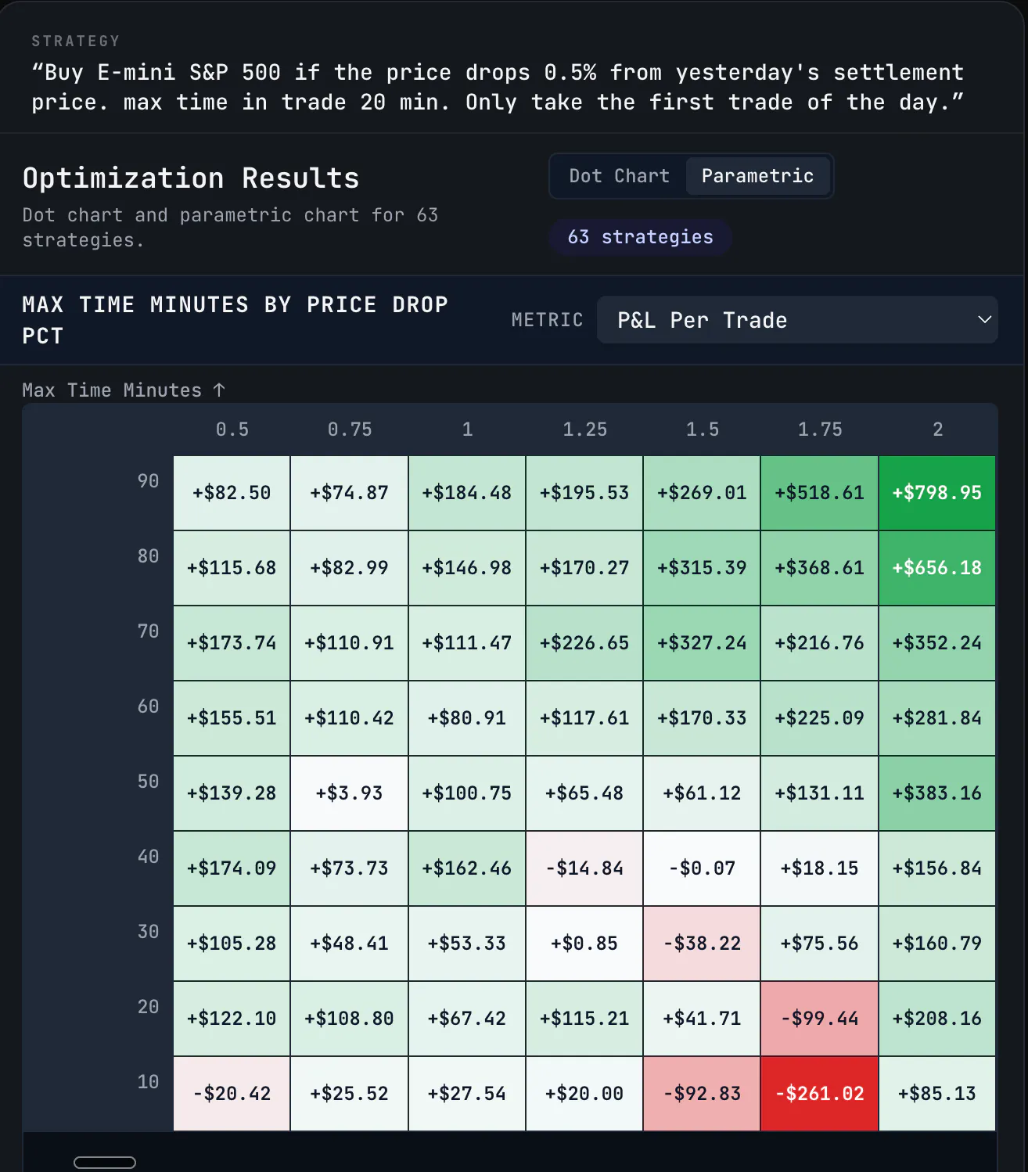
Task: Select the +$352.24 cell
Action: coord(937,643)
